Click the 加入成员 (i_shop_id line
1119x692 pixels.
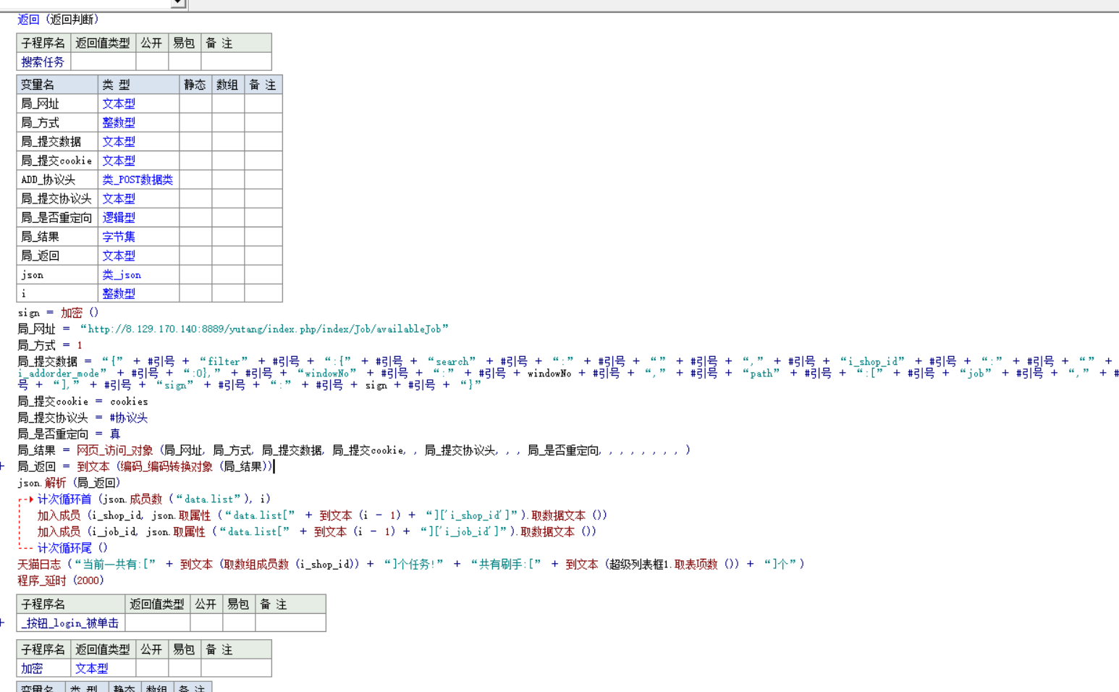pos(322,515)
